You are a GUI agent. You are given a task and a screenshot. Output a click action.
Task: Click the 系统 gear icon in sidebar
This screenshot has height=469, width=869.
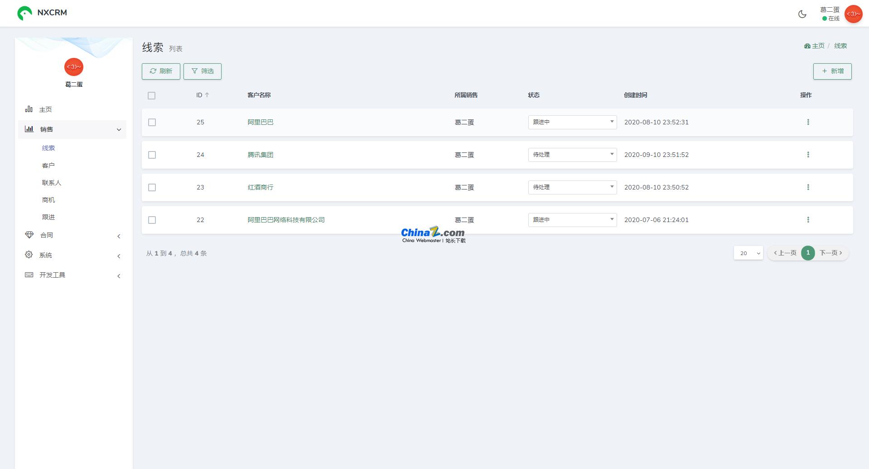pyautogui.click(x=29, y=255)
